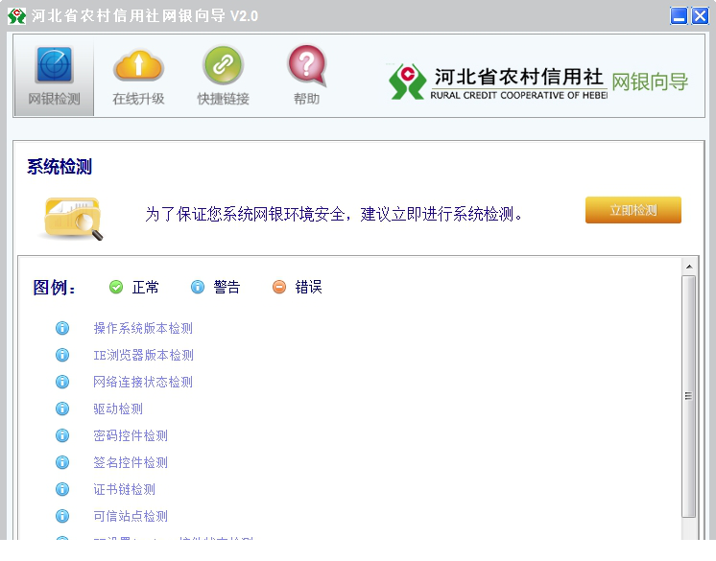This screenshot has height=561, width=716.
Task: Select 可信站点检测 item text
Action: [131, 517]
